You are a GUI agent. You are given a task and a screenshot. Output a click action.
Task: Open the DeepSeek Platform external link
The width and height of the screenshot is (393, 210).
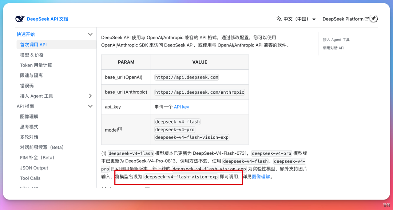(345, 19)
